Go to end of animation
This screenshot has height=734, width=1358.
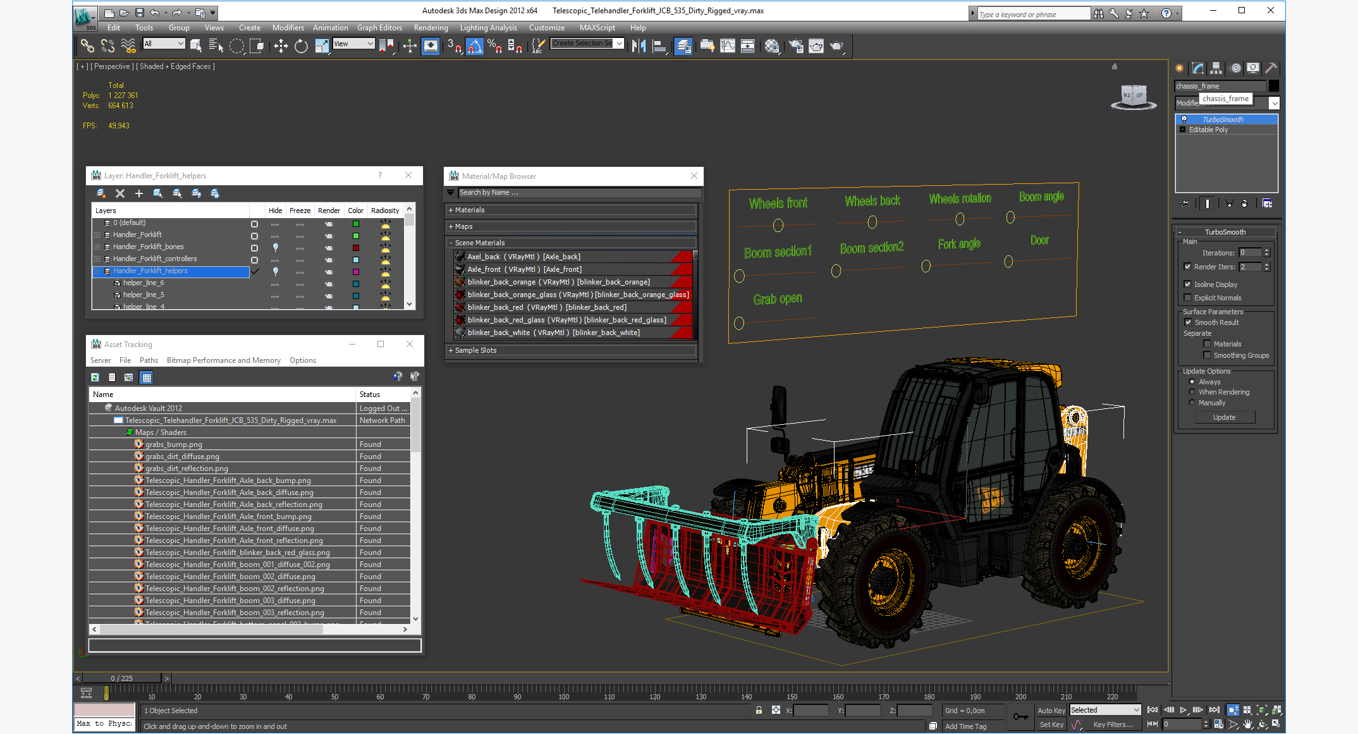click(x=1214, y=710)
